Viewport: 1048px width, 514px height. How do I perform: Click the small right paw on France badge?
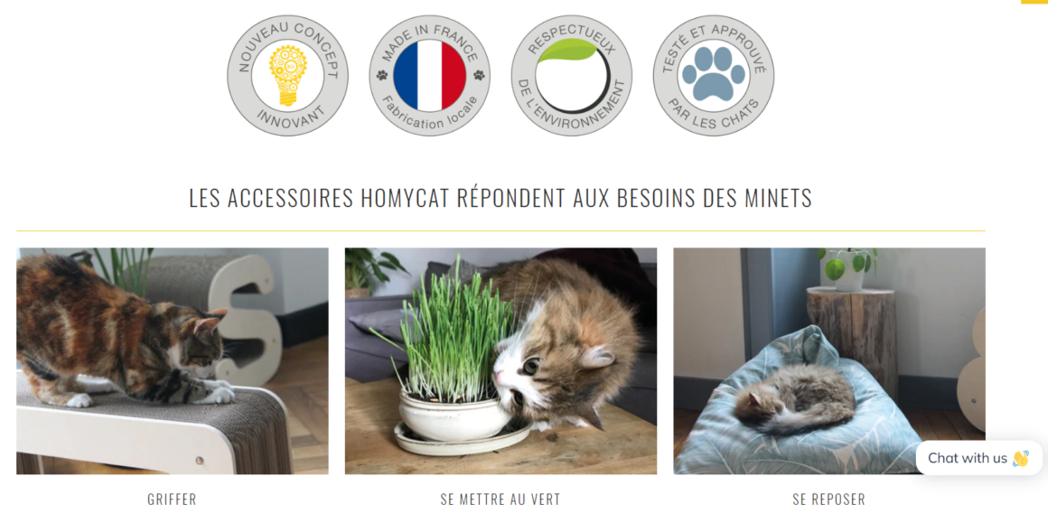point(479,76)
